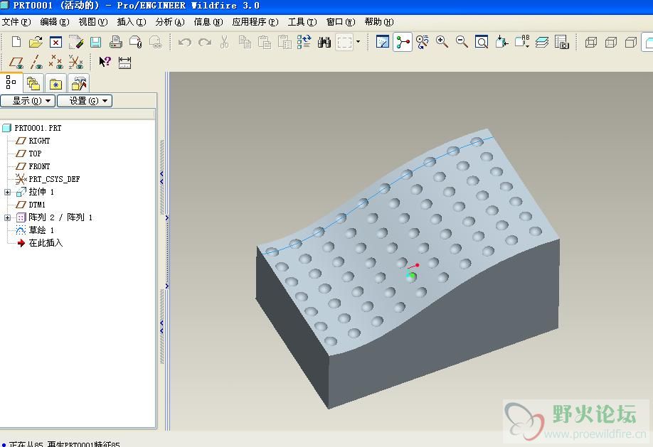The image size is (653, 447).
Task: Open the 信息 menu
Action: click(x=208, y=22)
